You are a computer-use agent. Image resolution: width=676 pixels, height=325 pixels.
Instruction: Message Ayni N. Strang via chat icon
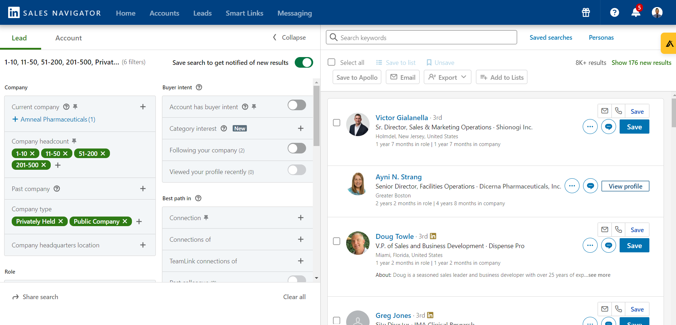(x=591, y=186)
